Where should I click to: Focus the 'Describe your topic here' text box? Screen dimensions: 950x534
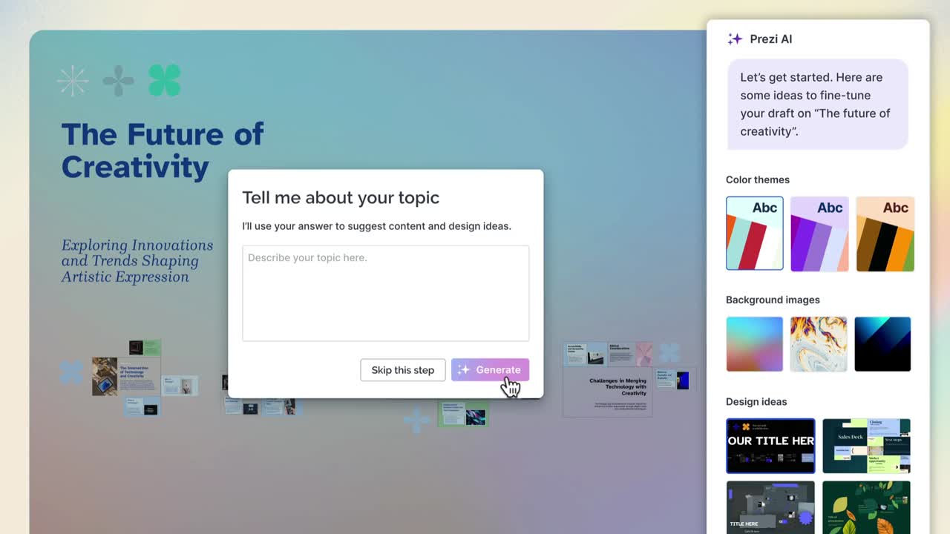(x=385, y=293)
